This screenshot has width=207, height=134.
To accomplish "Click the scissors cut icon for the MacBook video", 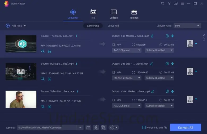I will (49, 51).
